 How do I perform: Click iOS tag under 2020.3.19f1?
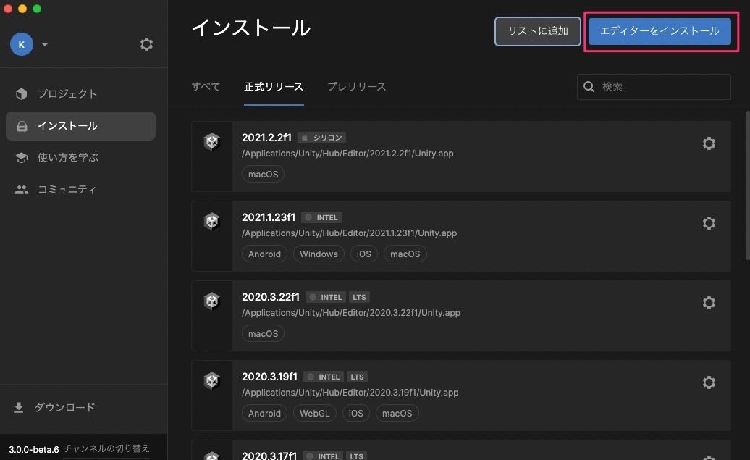pyautogui.click(x=356, y=413)
